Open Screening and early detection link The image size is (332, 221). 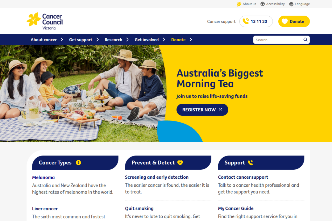[157, 177]
